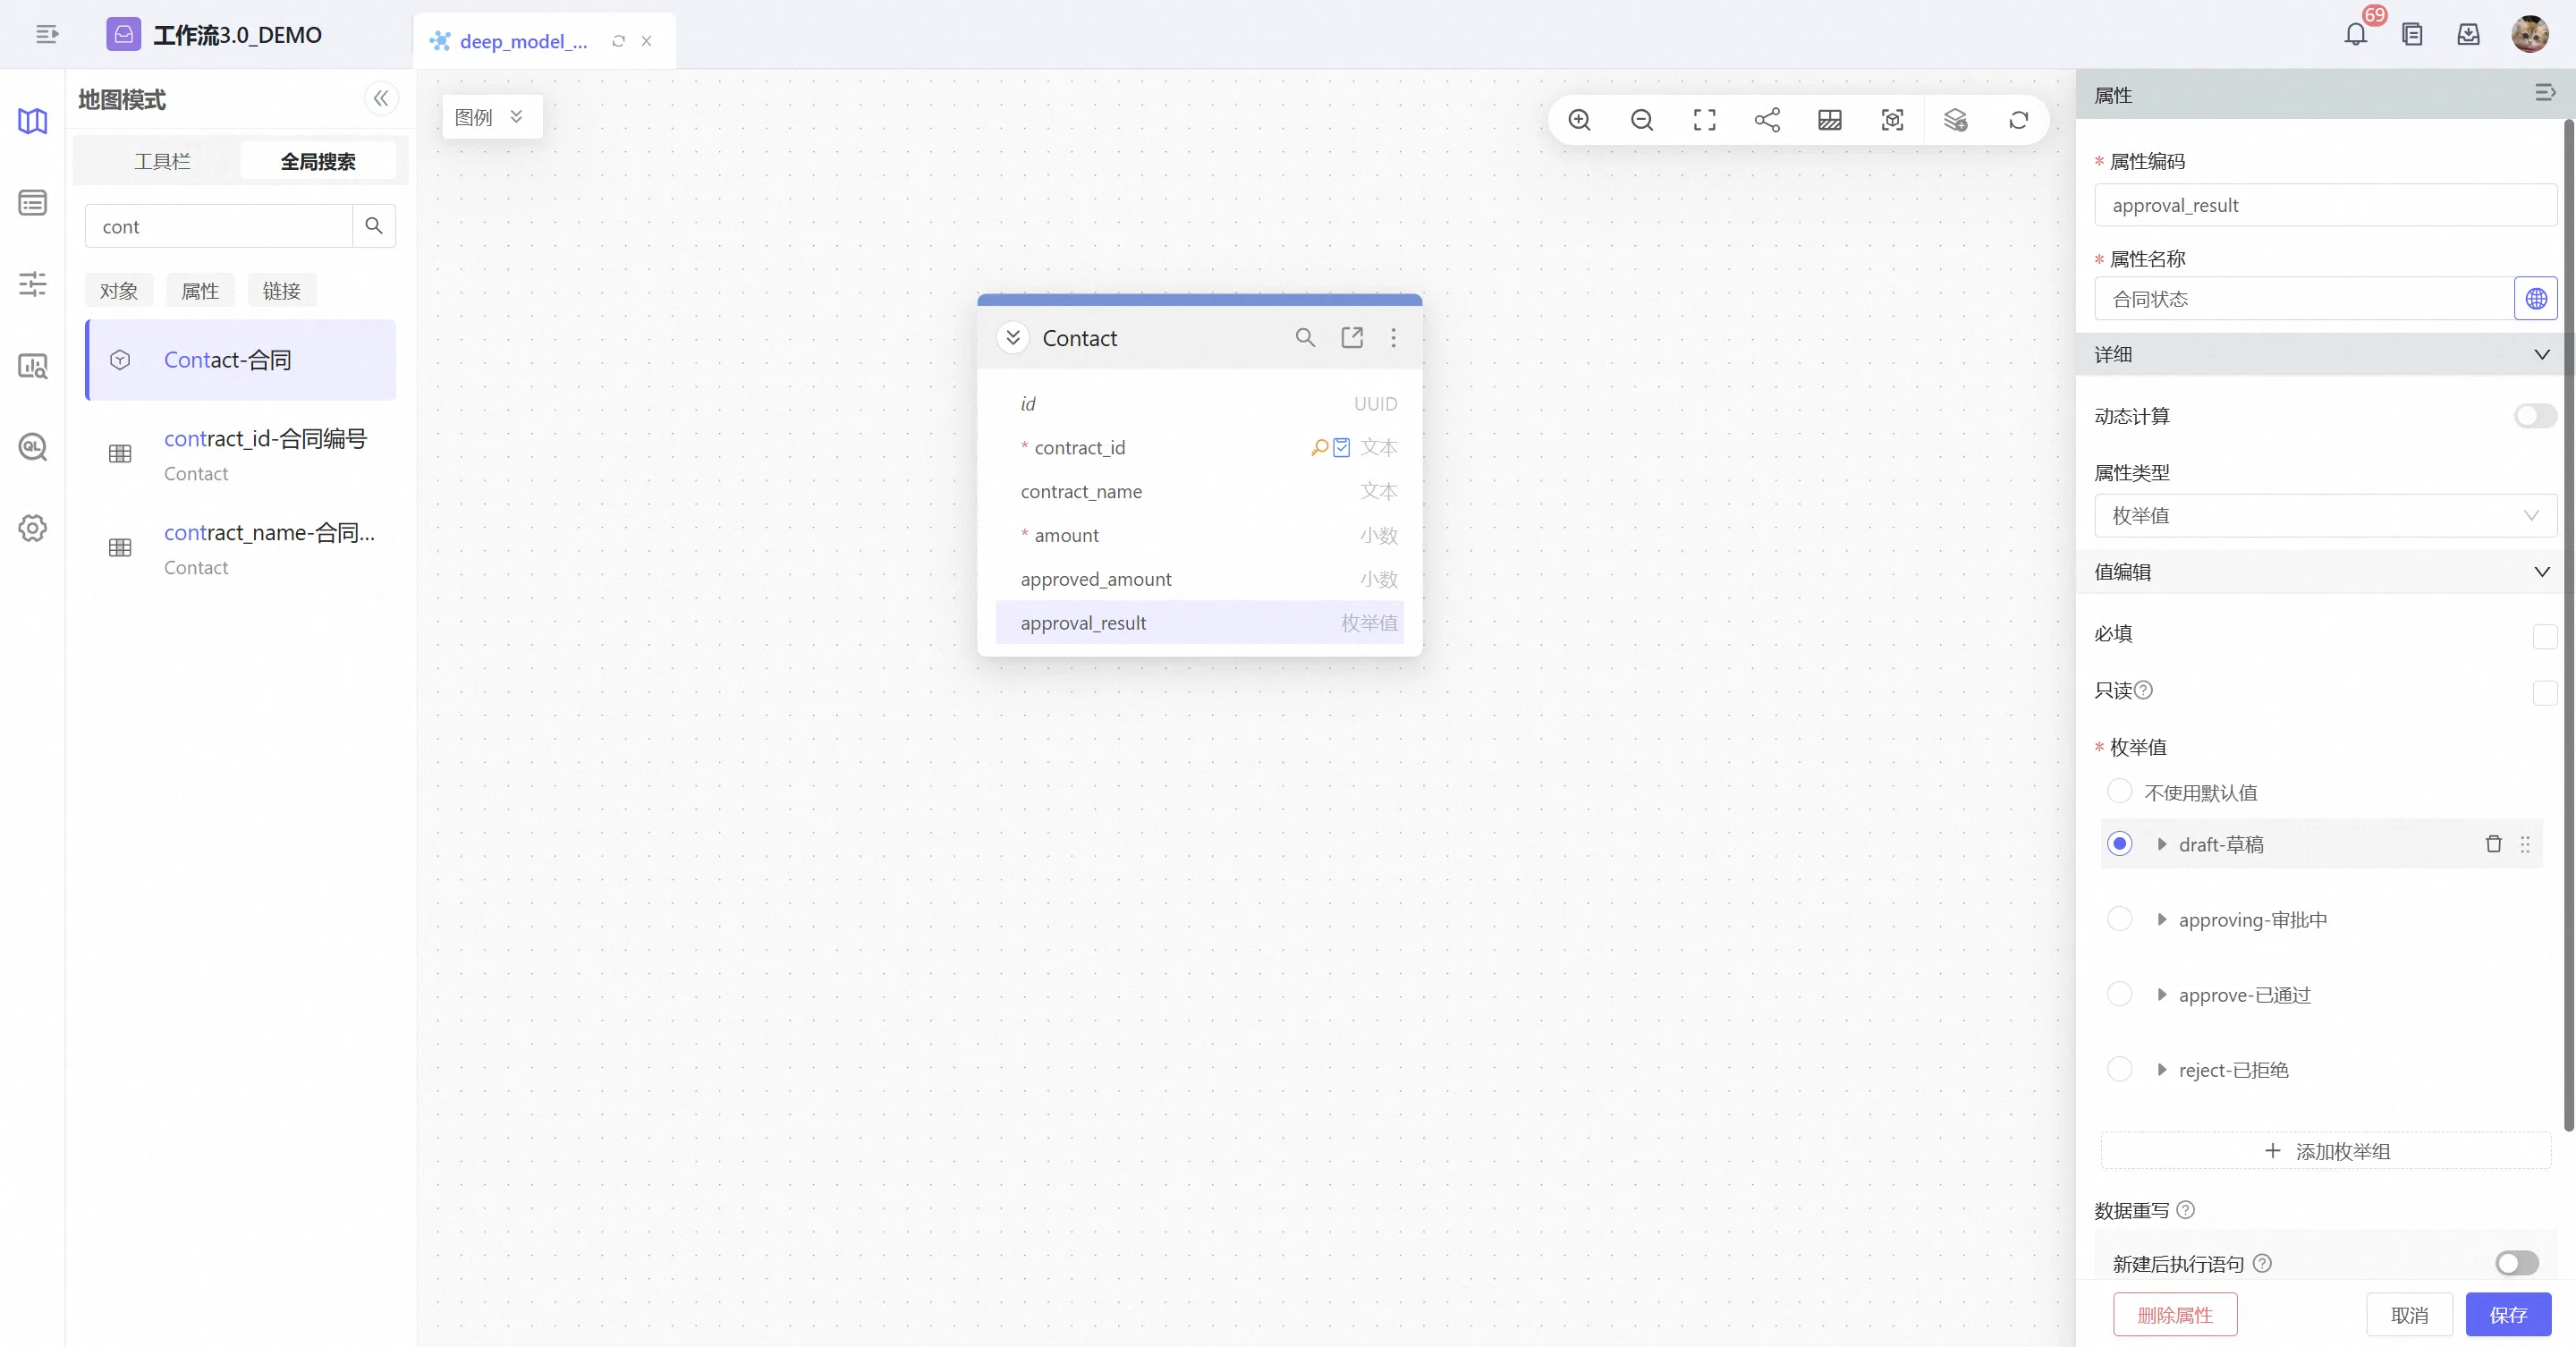
Task: Collapse the 地图模式 side panel
Action: pyautogui.click(x=381, y=99)
